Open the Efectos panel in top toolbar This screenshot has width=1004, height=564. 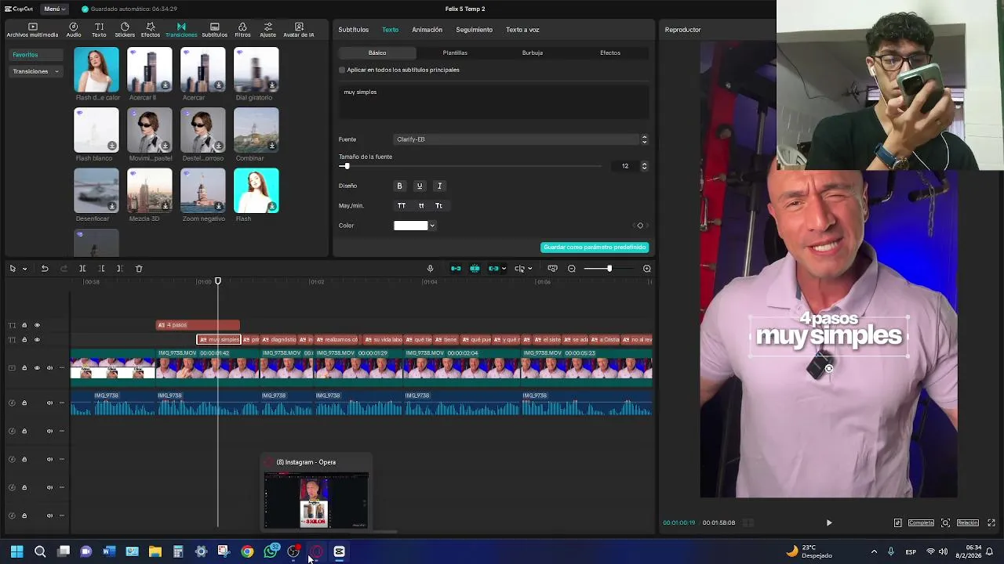pyautogui.click(x=151, y=30)
